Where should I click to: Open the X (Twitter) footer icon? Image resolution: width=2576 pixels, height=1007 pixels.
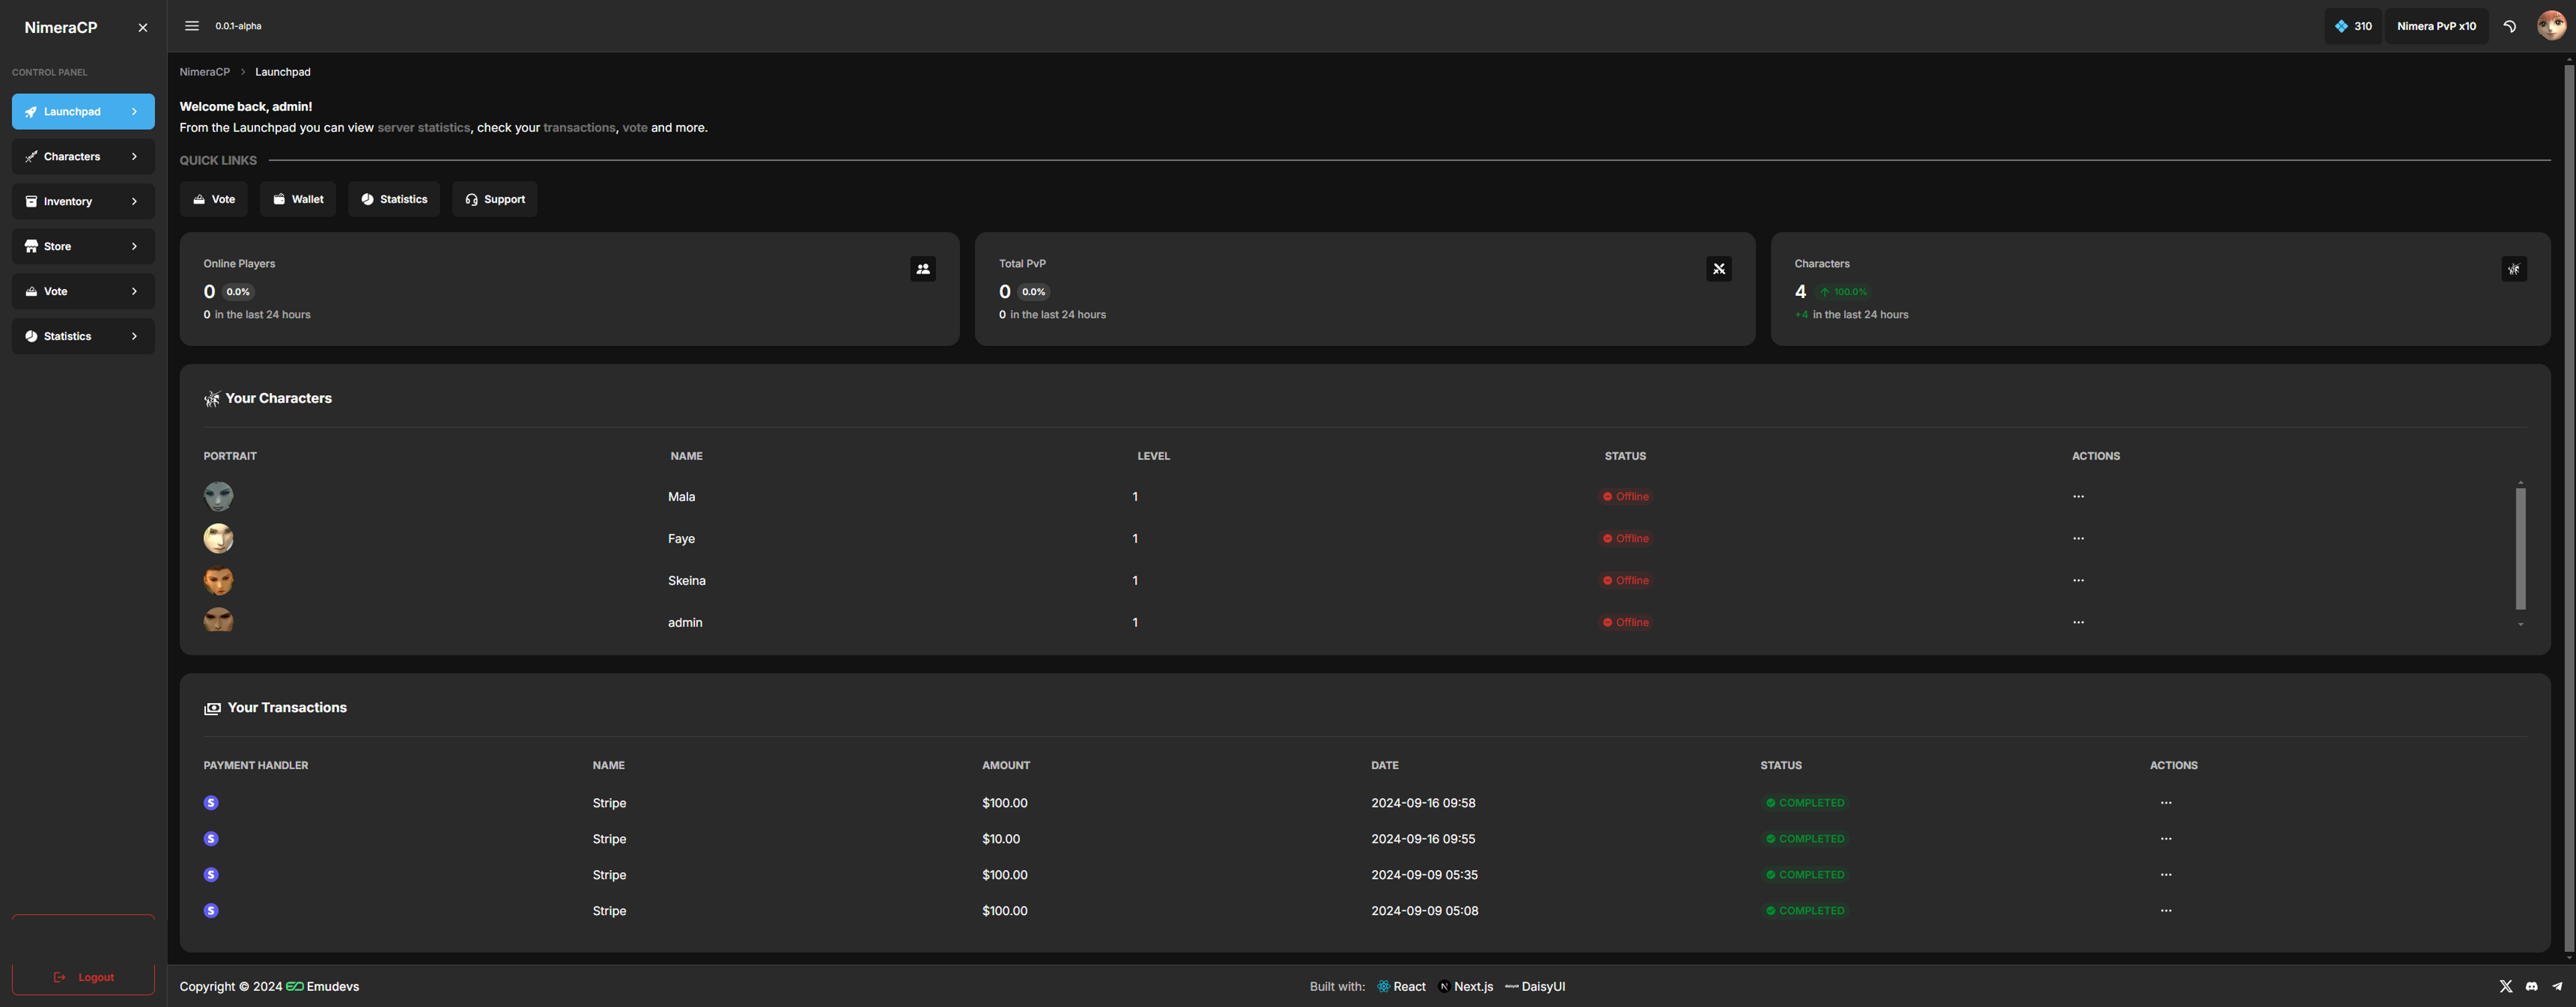click(2506, 986)
